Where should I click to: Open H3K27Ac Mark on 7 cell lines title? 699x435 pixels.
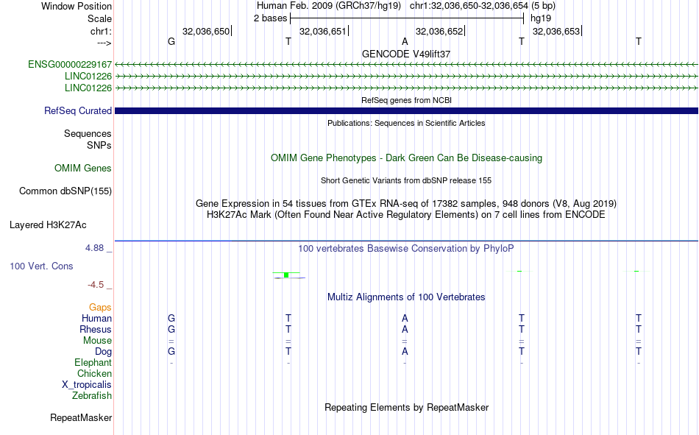(x=405, y=215)
